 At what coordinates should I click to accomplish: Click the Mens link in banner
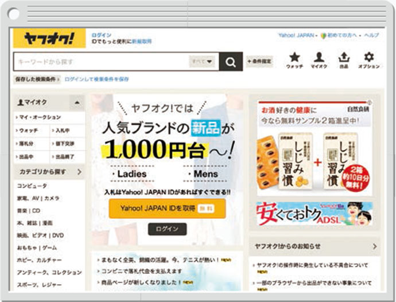click(x=205, y=174)
